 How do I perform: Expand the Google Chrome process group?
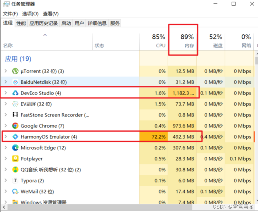pyautogui.click(x=6, y=126)
